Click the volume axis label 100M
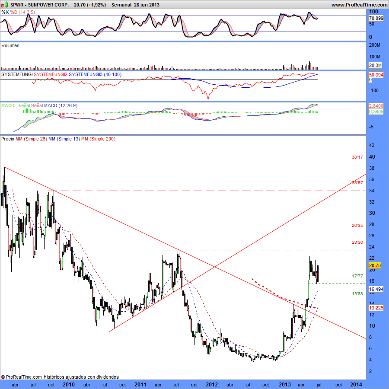This screenshot has width=389, height=389. coord(375,57)
